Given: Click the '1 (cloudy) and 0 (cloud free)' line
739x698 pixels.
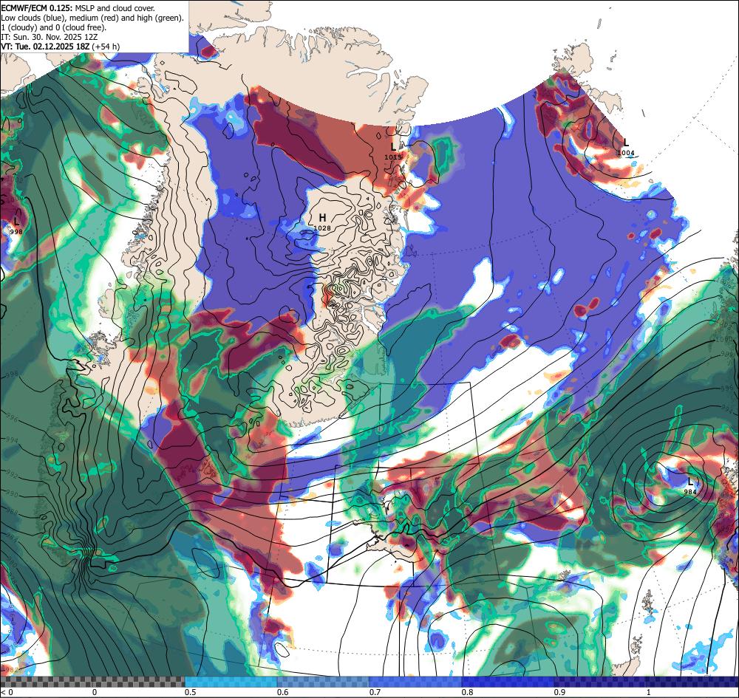Looking at the screenshot, I should pos(54,27).
